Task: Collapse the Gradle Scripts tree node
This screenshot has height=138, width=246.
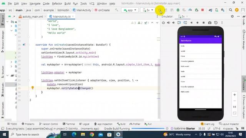Action: coord(7,76)
